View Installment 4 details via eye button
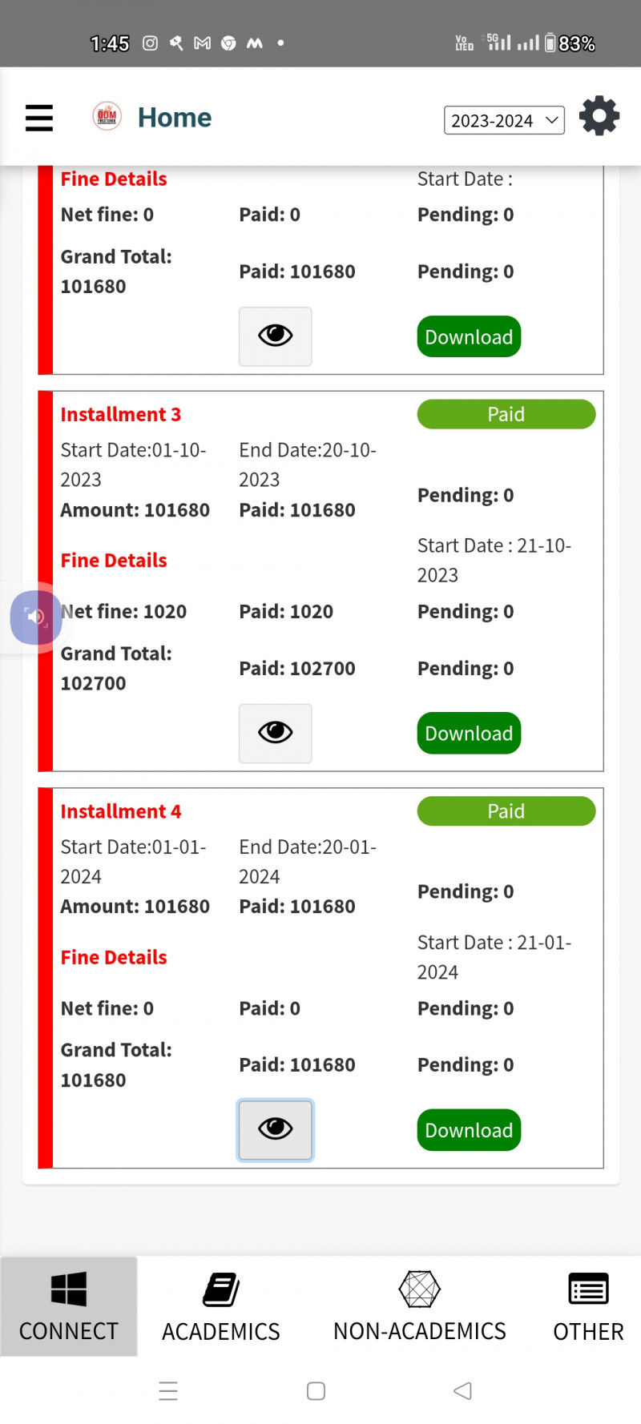This screenshot has width=641, height=1424. click(x=275, y=1129)
